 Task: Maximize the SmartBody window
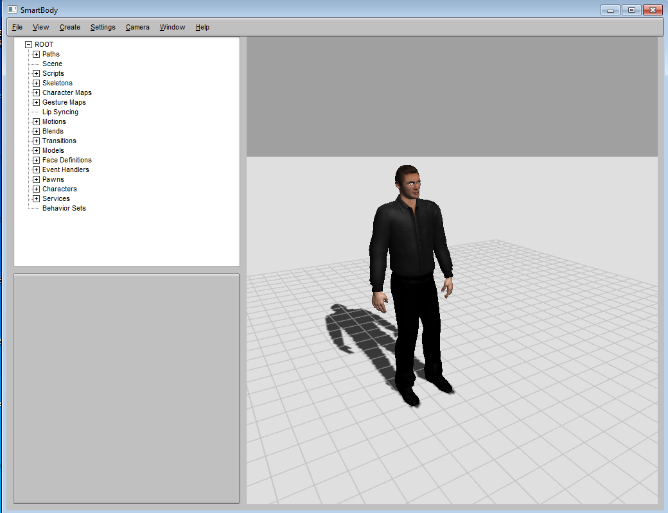point(631,10)
